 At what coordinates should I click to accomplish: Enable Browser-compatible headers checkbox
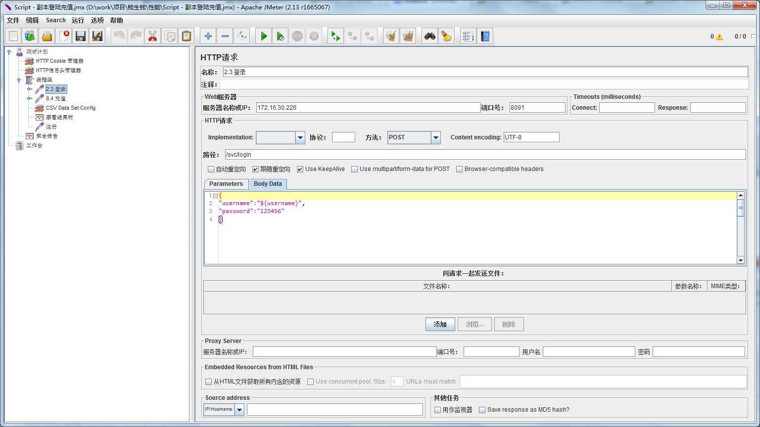[x=460, y=169]
